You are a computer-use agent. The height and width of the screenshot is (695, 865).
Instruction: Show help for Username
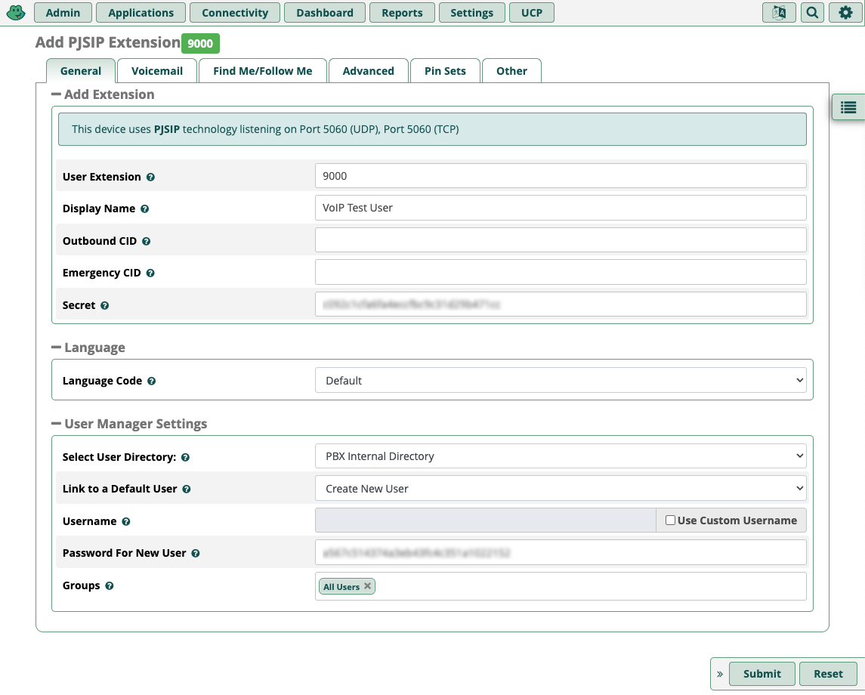(x=125, y=522)
